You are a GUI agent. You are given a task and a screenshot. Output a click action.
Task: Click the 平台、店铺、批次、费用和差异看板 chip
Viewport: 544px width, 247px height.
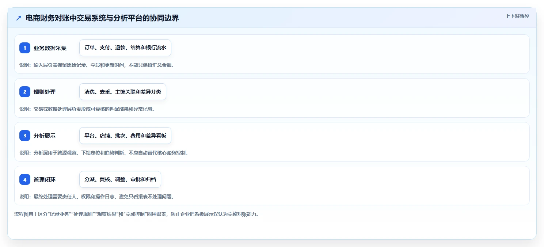click(125, 136)
